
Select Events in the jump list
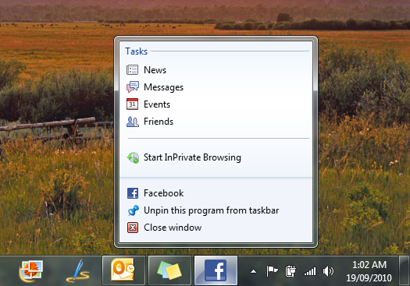point(216,104)
